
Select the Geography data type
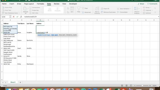pyautogui.click(x=57, y=9)
